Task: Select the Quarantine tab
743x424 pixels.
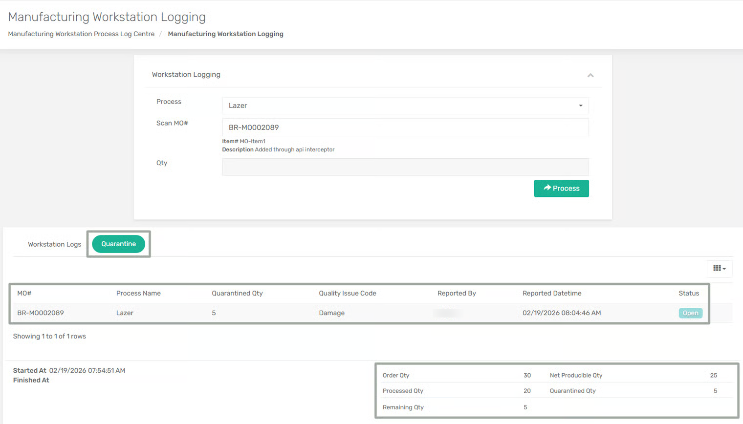Action: click(118, 244)
